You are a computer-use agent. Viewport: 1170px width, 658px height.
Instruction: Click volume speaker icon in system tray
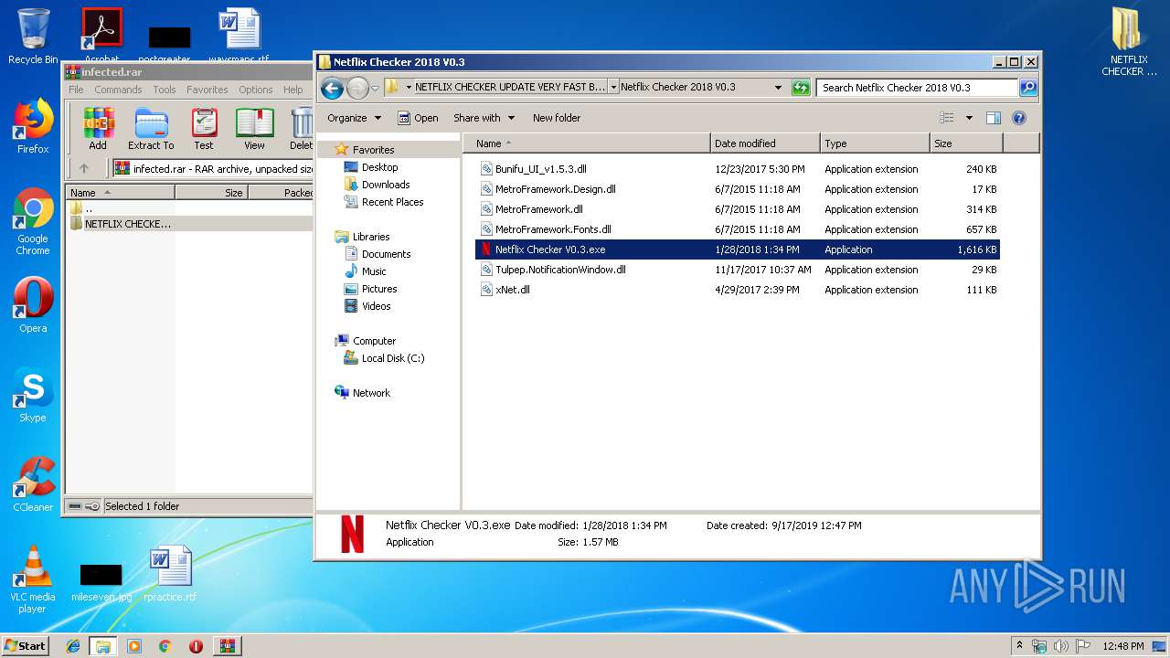tap(1060, 646)
